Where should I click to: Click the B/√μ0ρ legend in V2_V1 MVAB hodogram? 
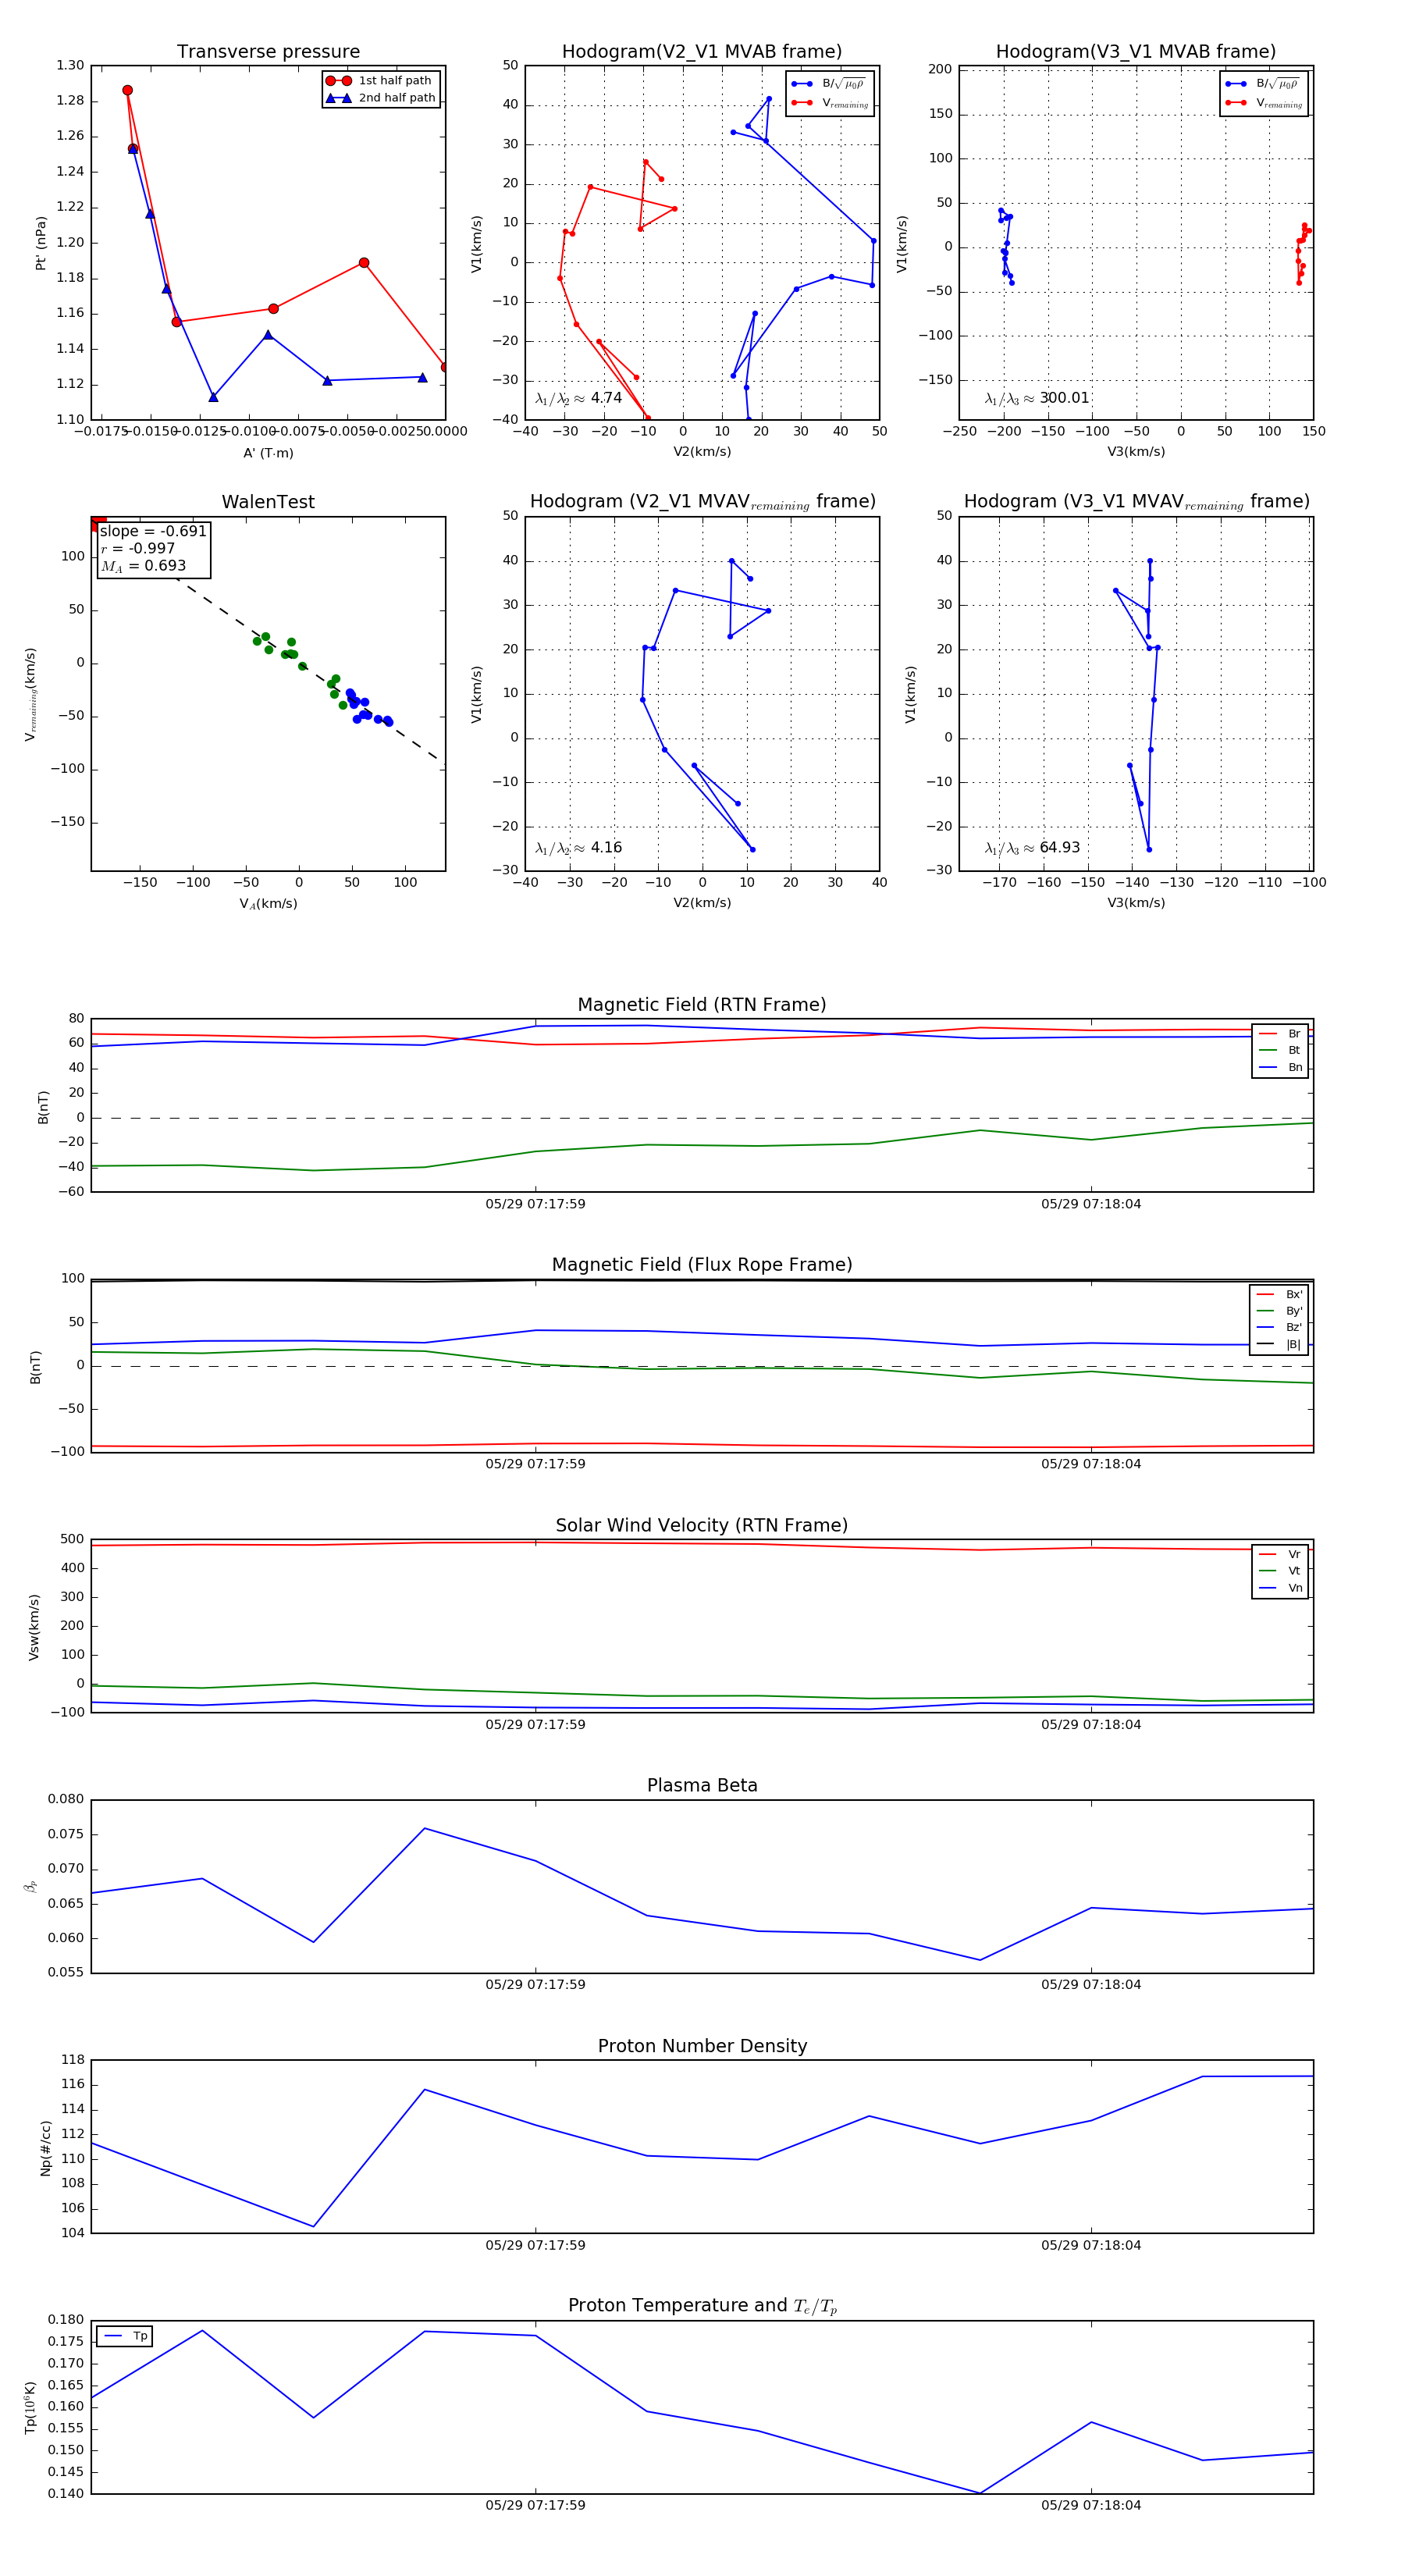[x=829, y=84]
